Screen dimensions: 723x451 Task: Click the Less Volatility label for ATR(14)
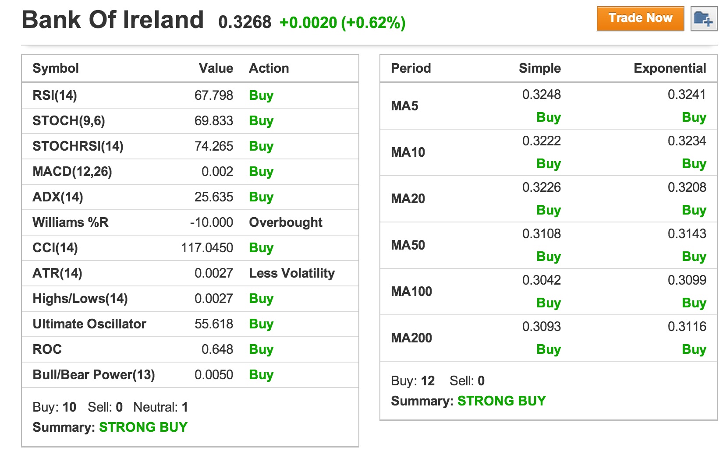tap(292, 273)
